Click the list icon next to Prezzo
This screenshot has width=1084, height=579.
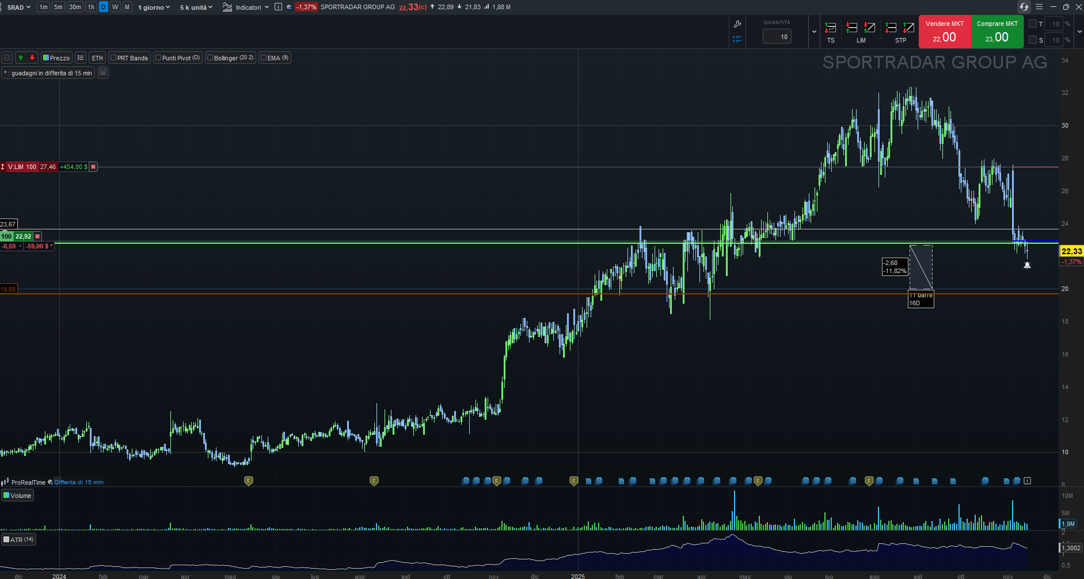click(x=81, y=57)
